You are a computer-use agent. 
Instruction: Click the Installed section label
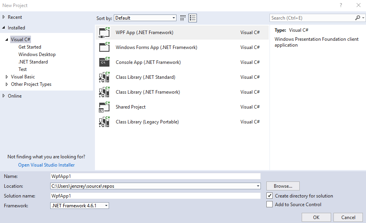coord(16,27)
